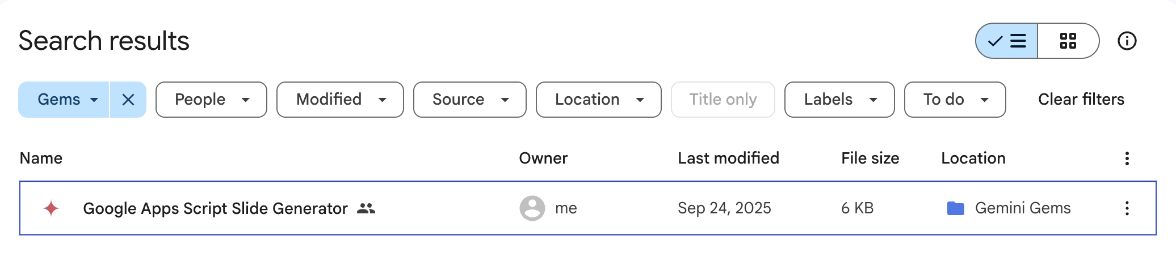Image resolution: width=1176 pixels, height=266 pixels.
Task: Open the Location filter dropdown
Action: 598,100
